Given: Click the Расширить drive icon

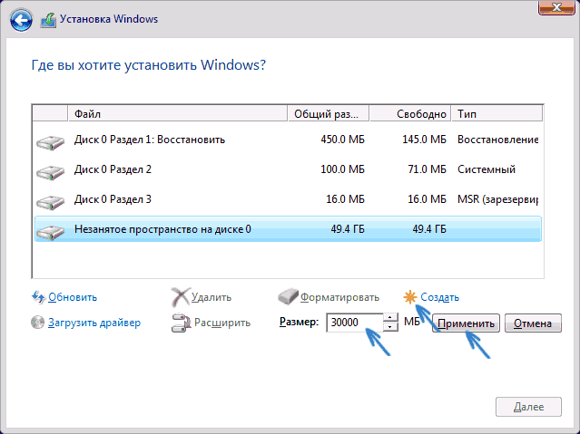Looking at the screenshot, I should [181, 323].
